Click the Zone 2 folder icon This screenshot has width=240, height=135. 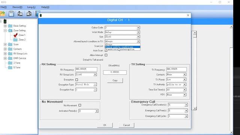(x=15, y=40)
